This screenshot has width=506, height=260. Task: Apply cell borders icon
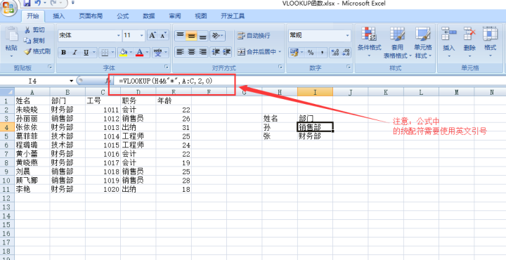[105, 52]
